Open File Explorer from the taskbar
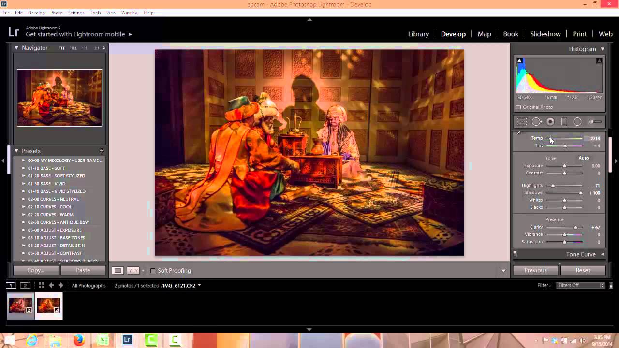 tap(56, 340)
